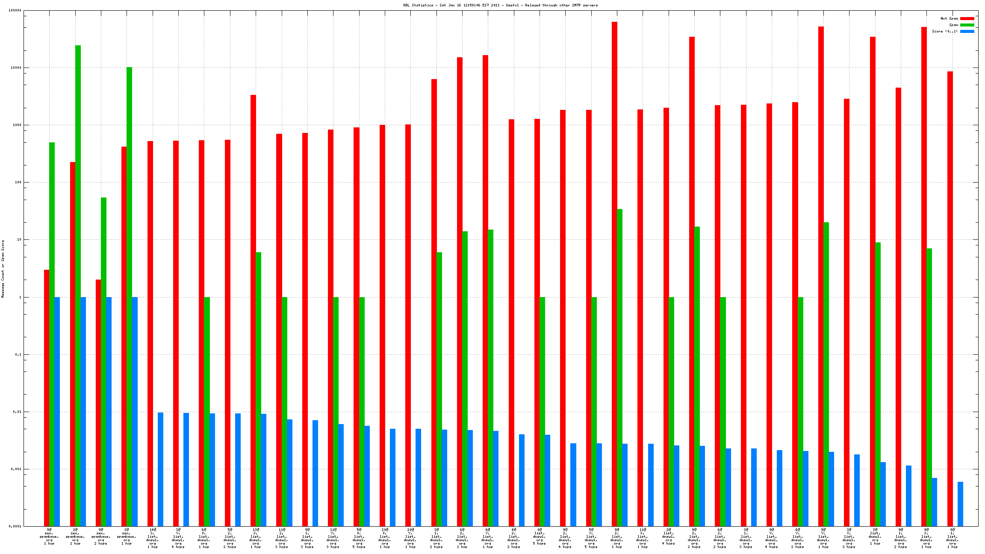Click the 'Message Count or Spam Score' axis title
This screenshot has height=554, width=985.
pyautogui.click(x=3, y=268)
